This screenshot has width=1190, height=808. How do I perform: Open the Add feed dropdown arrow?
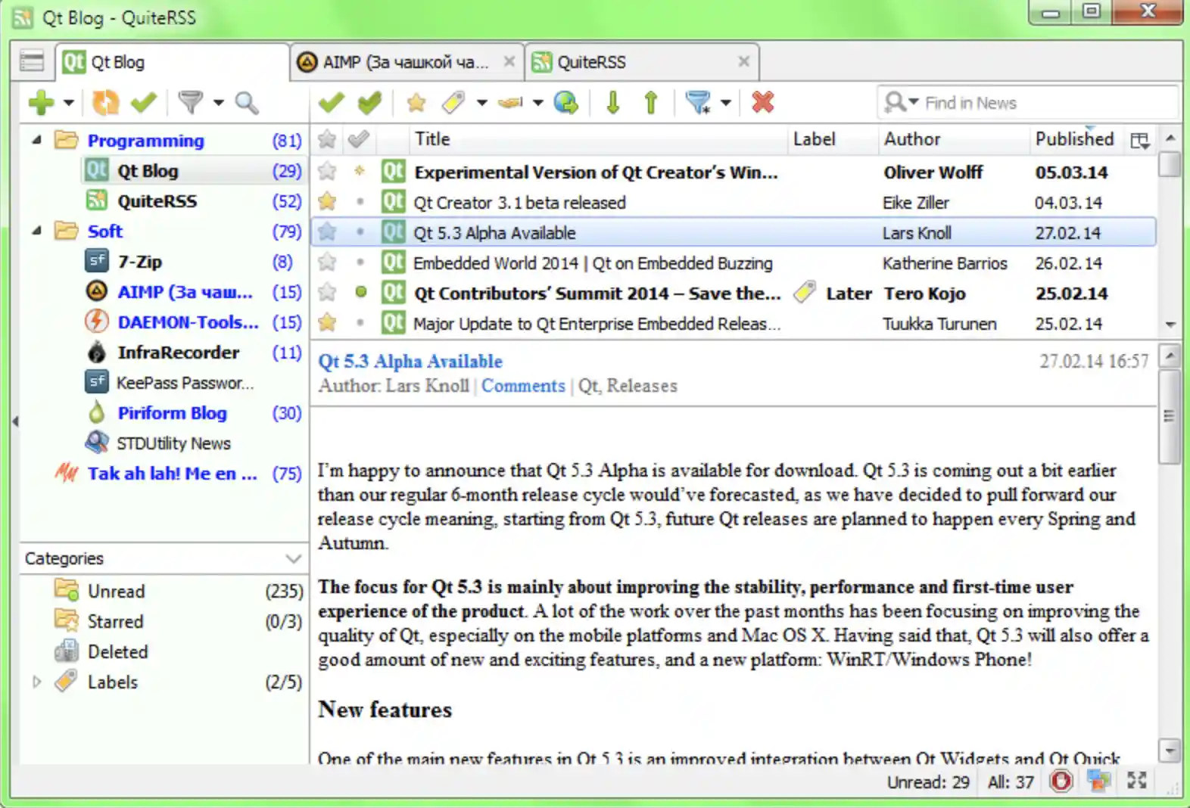[x=68, y=102]
